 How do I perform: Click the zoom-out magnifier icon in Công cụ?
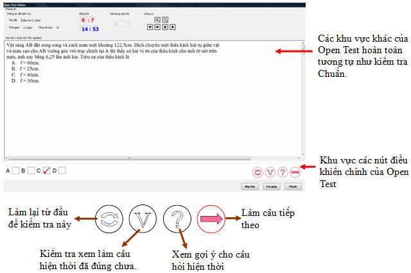(165, 20)
